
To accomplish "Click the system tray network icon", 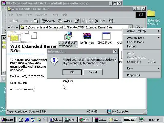I will pyautogui.click(x=142, y=120).
